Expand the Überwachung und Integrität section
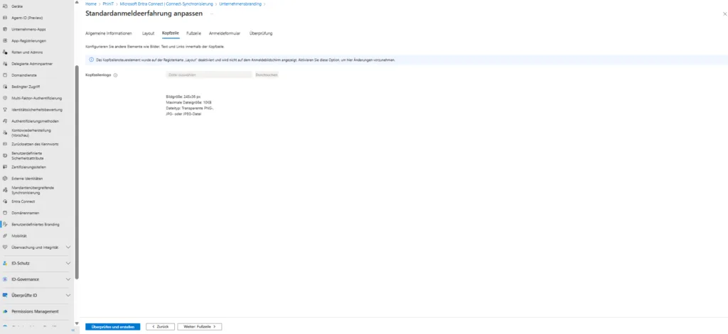Screen dimensions: 728x334 tap(68, 247)
